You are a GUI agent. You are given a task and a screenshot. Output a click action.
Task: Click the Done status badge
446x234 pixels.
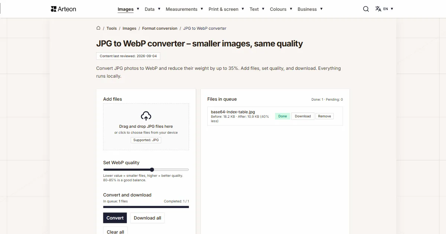[282, 116]
